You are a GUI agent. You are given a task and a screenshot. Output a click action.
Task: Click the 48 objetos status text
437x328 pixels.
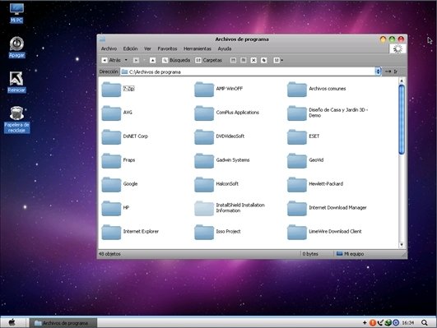109,254
